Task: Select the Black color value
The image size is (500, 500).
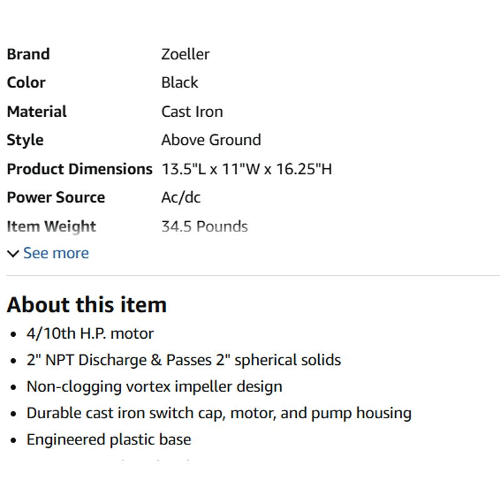Action: click(x=179, y=82)
